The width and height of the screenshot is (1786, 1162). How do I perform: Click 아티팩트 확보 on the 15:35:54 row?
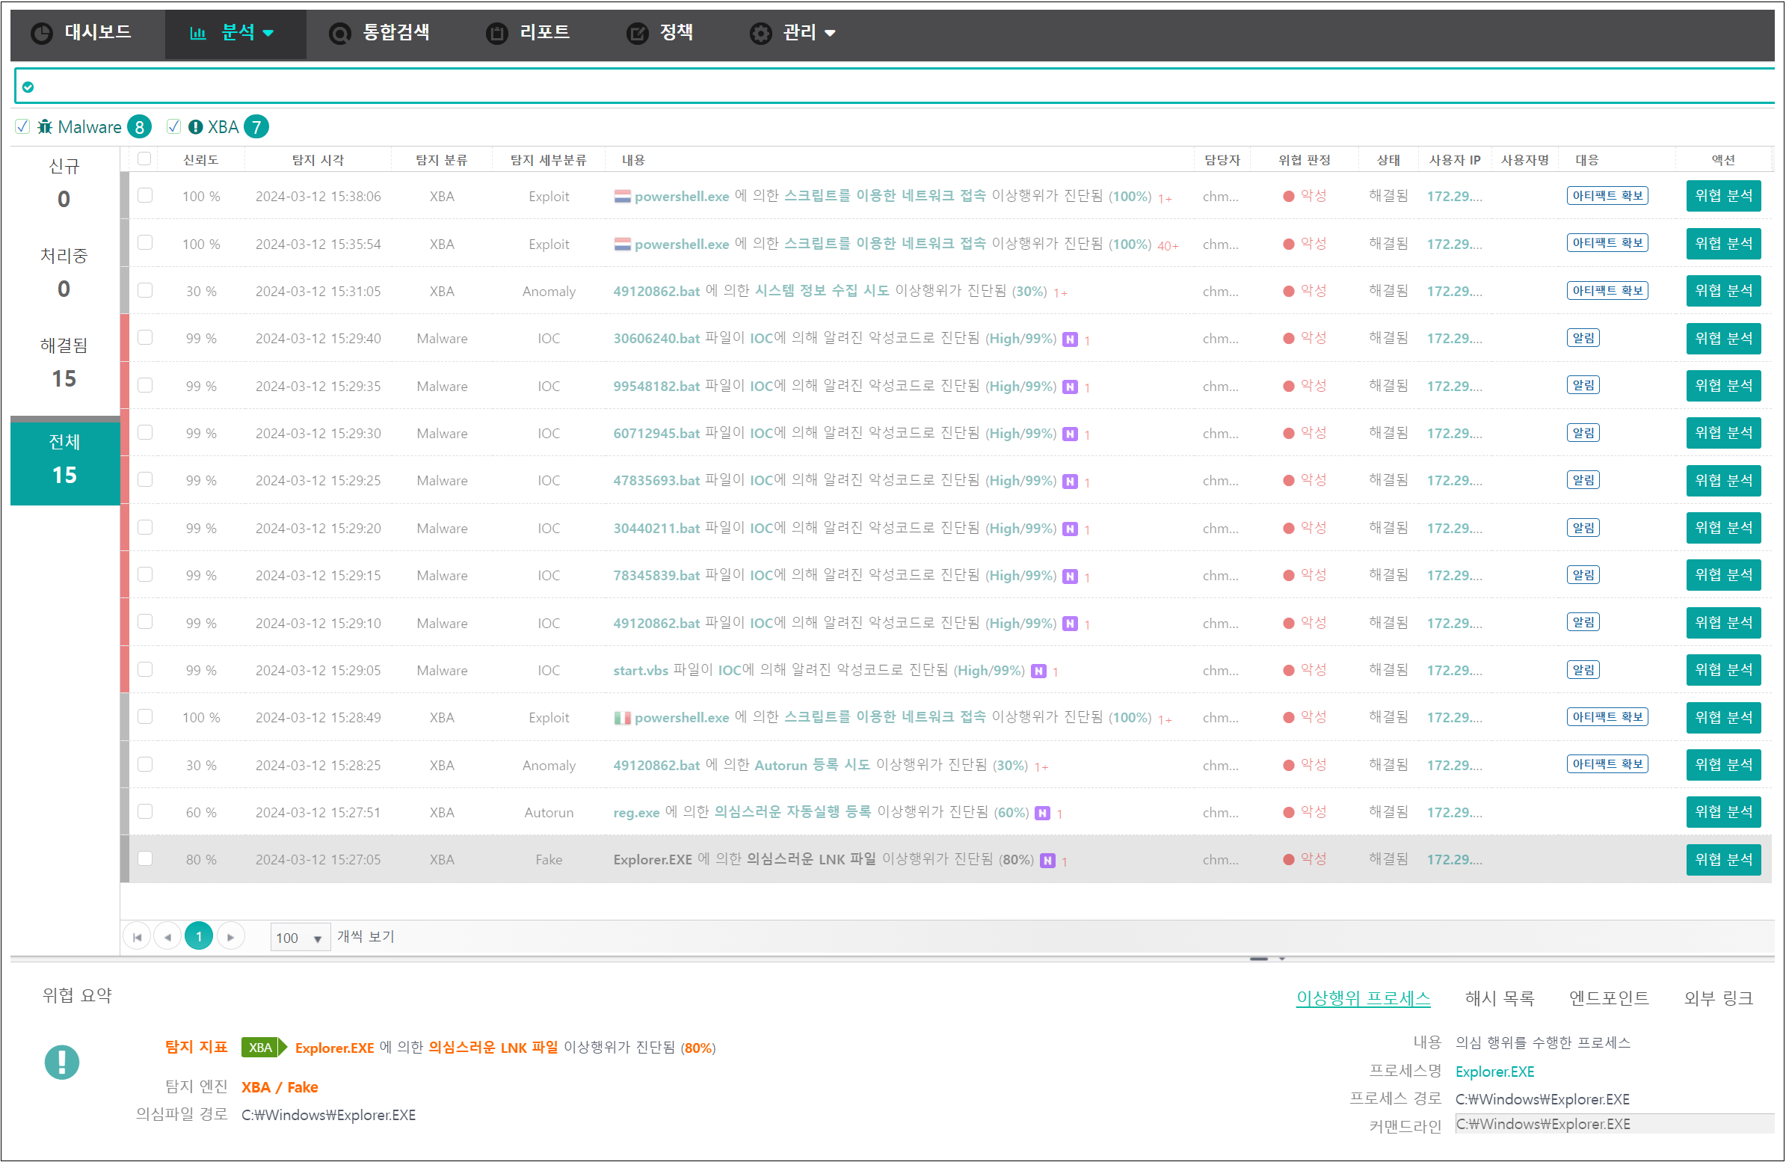1607,243
